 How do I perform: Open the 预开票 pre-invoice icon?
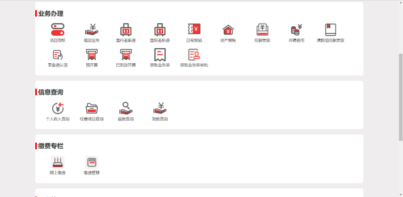click(x=92, y=55)
